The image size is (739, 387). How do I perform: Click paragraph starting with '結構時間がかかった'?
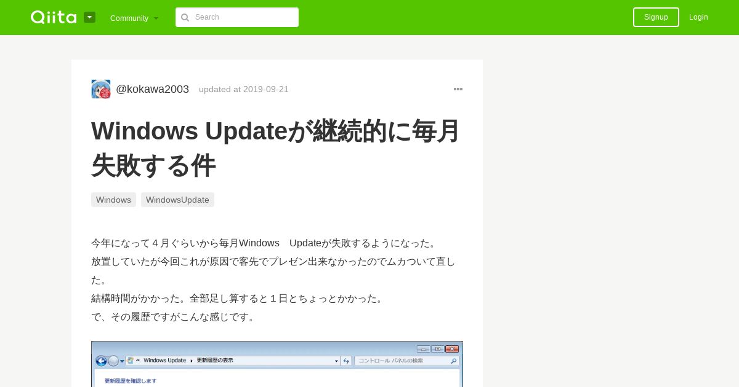click(239, 299)
